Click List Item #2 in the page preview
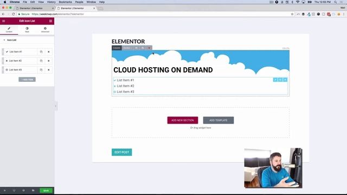This screenshot has height=195, width=347. tap(125, 86)
